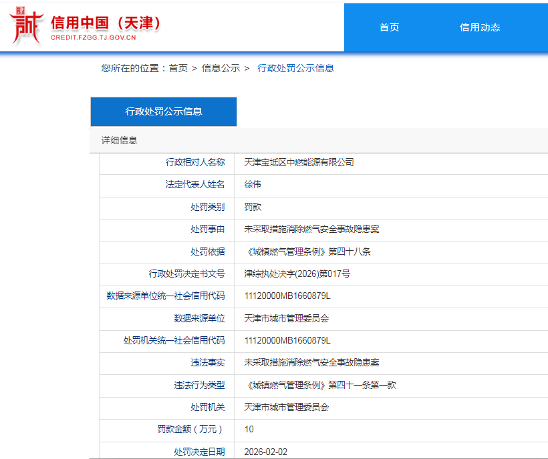Click the 罚款 penalty type value
548x459 pixels.
(x=253, y=207)
